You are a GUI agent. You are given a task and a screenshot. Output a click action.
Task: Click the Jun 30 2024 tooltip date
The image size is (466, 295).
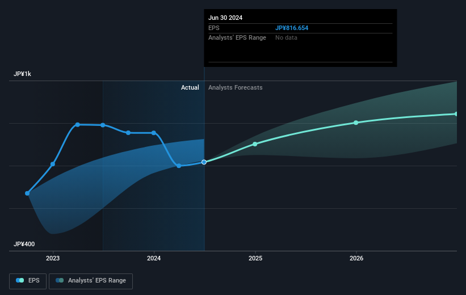tap(225, 18)
